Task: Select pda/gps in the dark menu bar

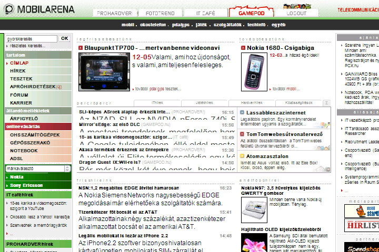Action: (181, 25)
